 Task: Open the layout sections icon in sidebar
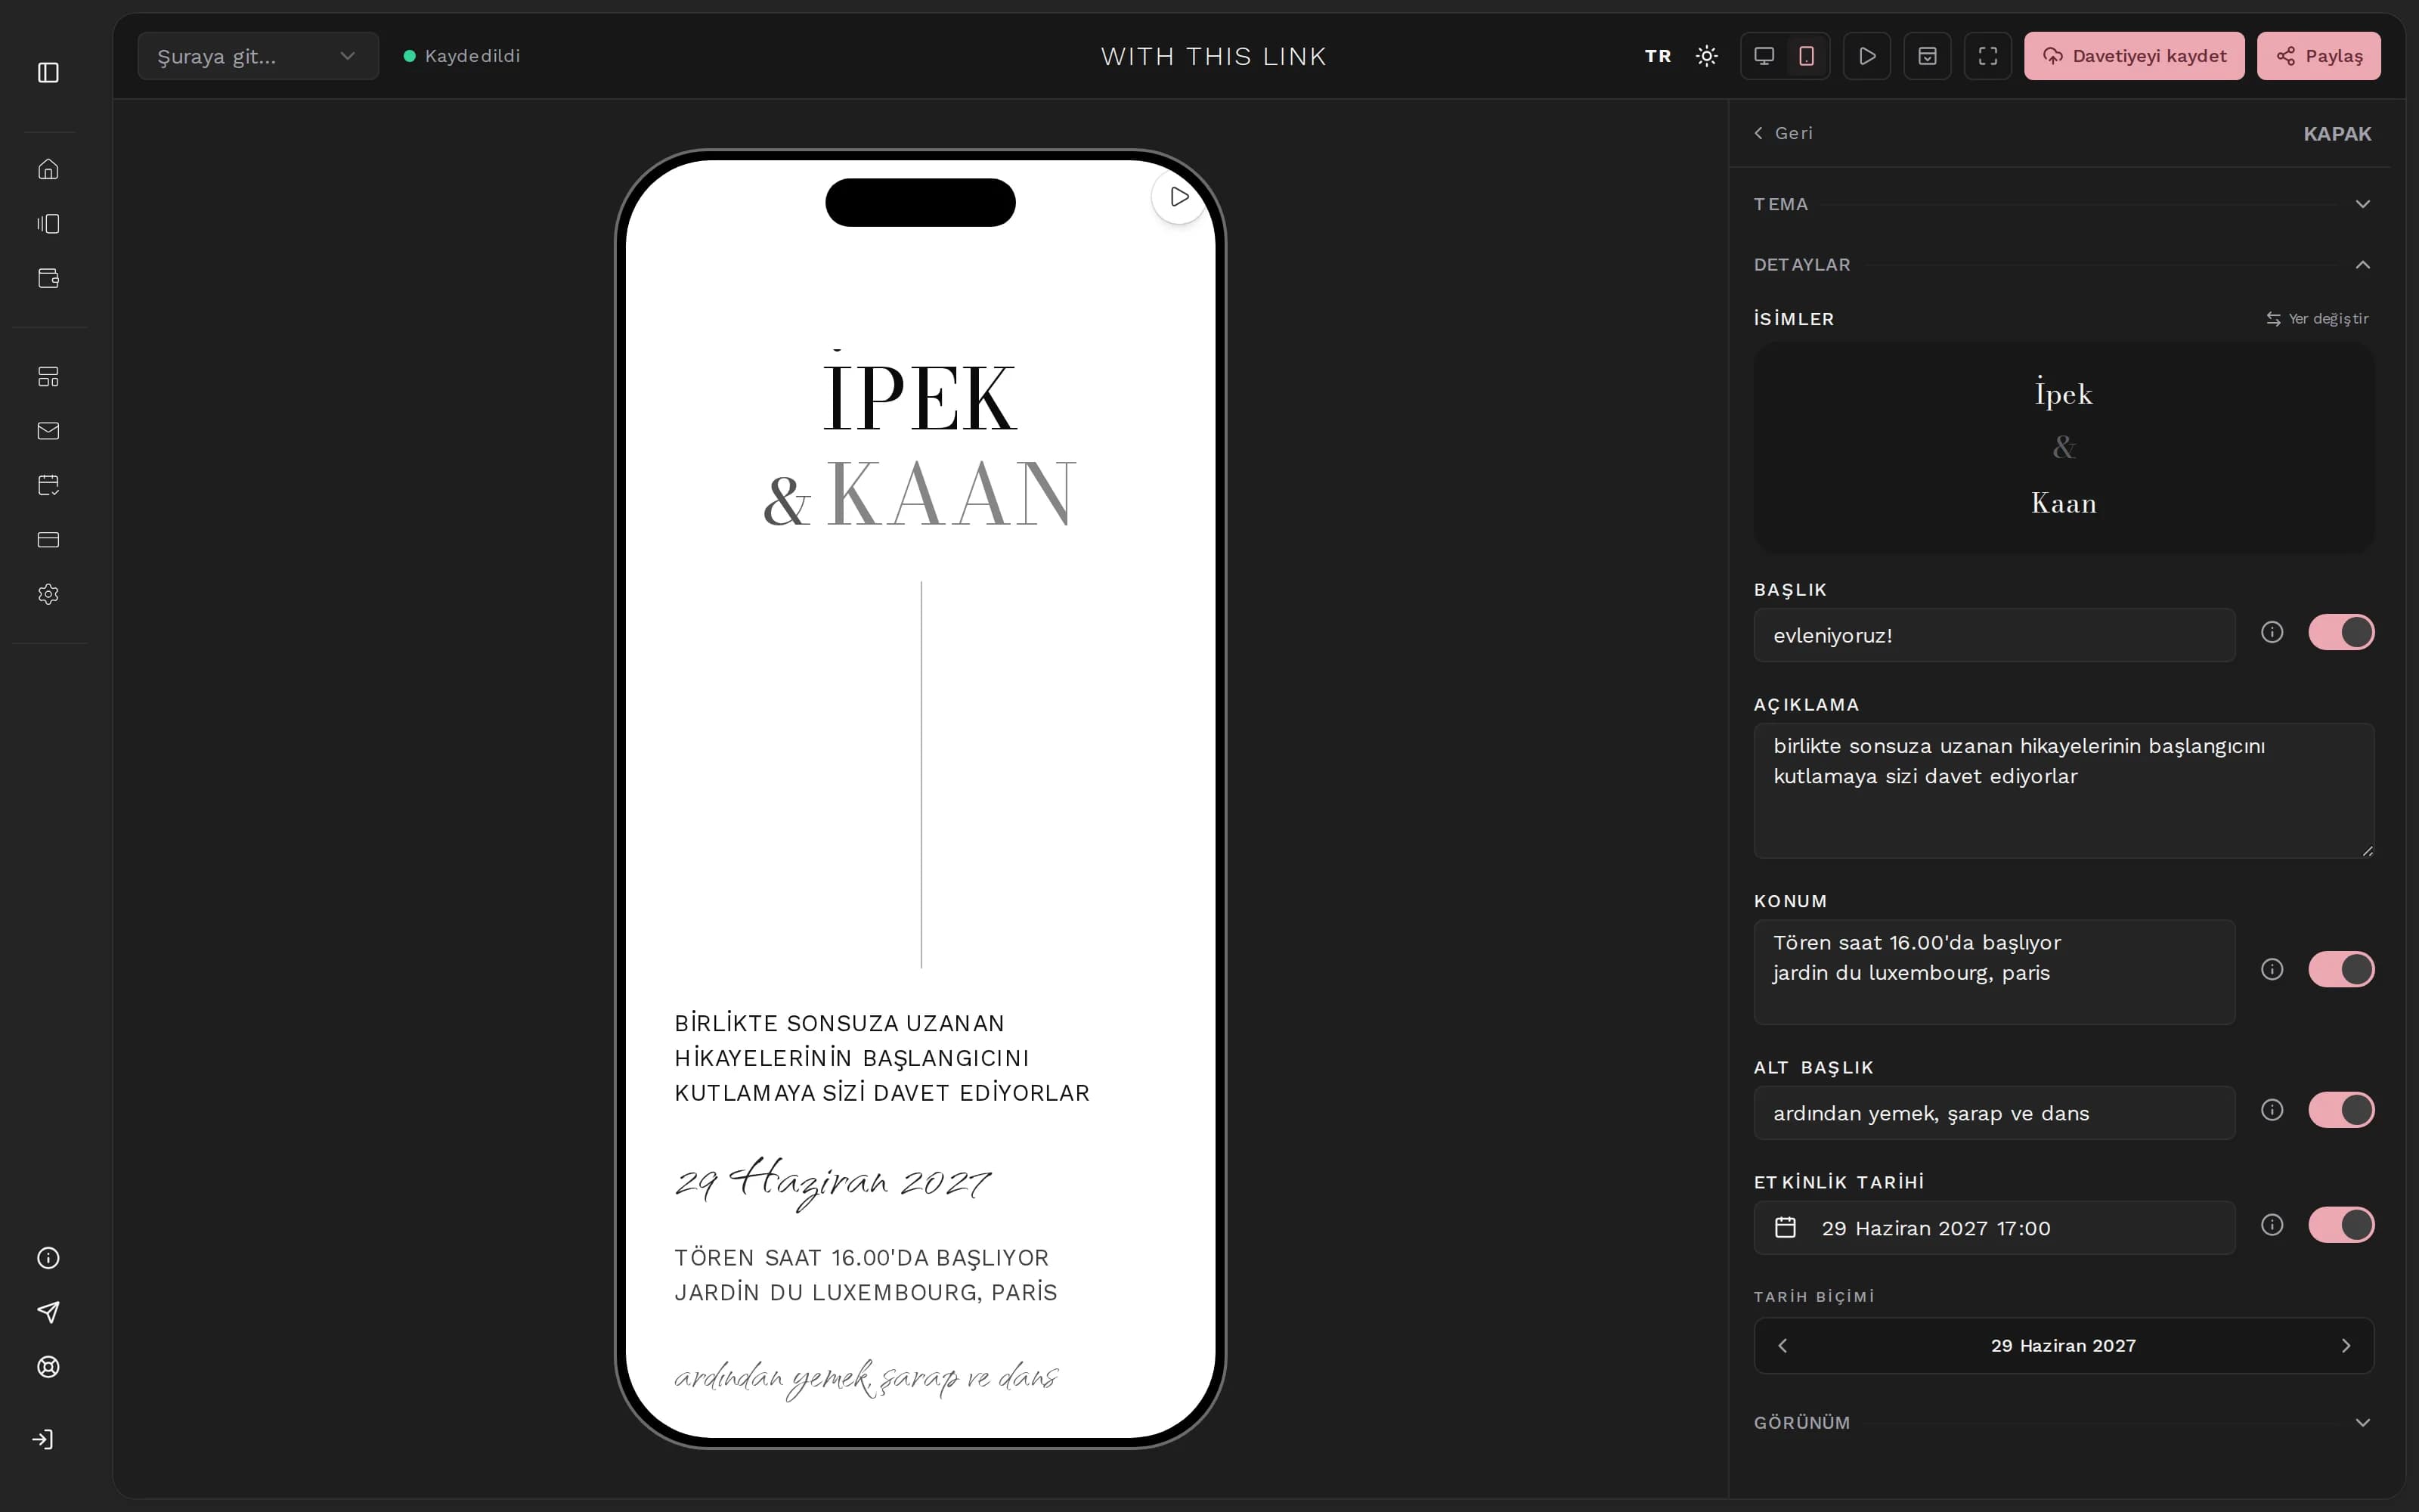48,376
